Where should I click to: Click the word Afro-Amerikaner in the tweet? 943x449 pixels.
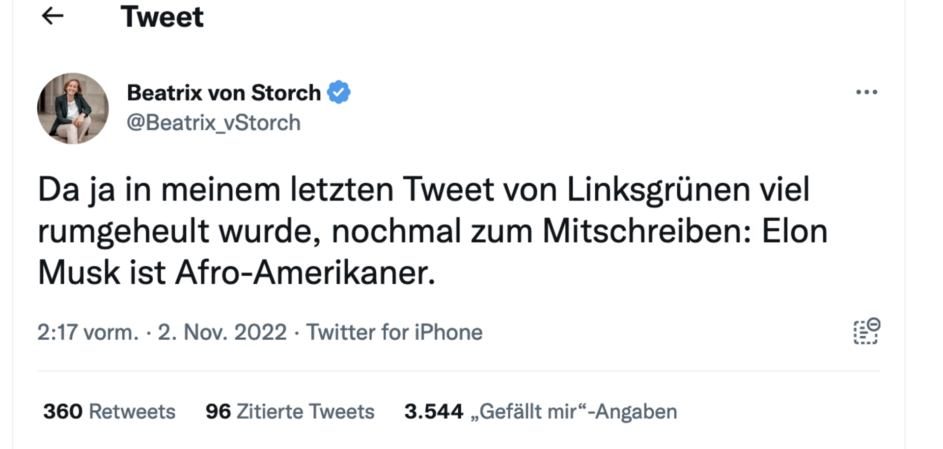click(305, 273)
